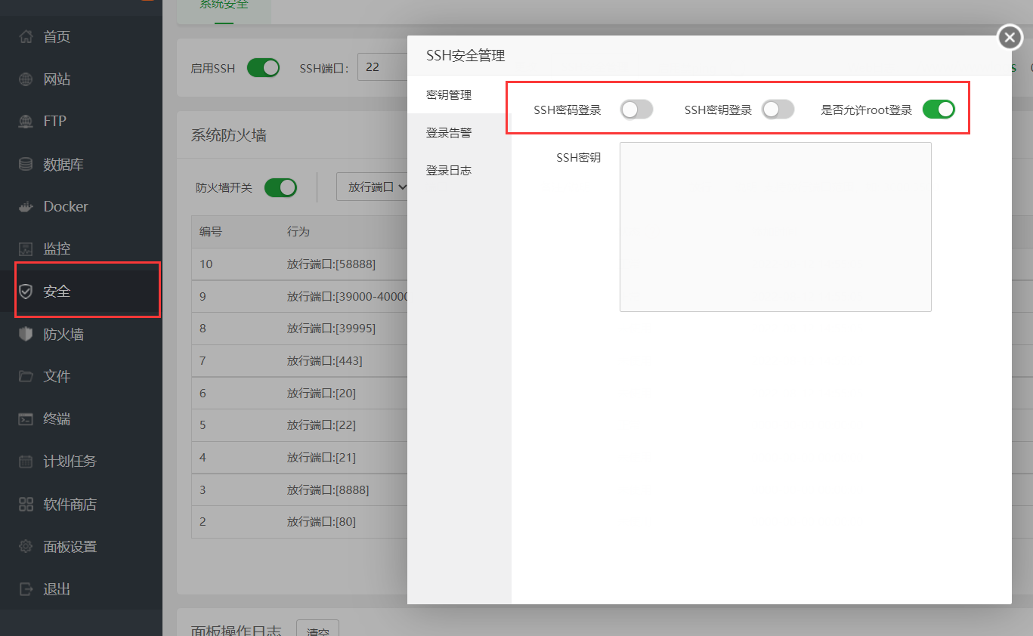1033x636 pixels.
Task: Toggle the 启用SSH switch
Action: [x=263, y=67]
